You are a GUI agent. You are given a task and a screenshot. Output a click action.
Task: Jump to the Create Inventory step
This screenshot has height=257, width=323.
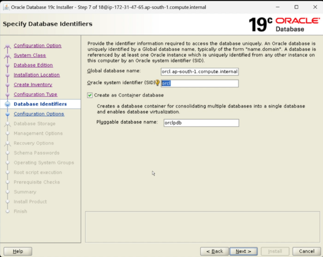[33, 85]
